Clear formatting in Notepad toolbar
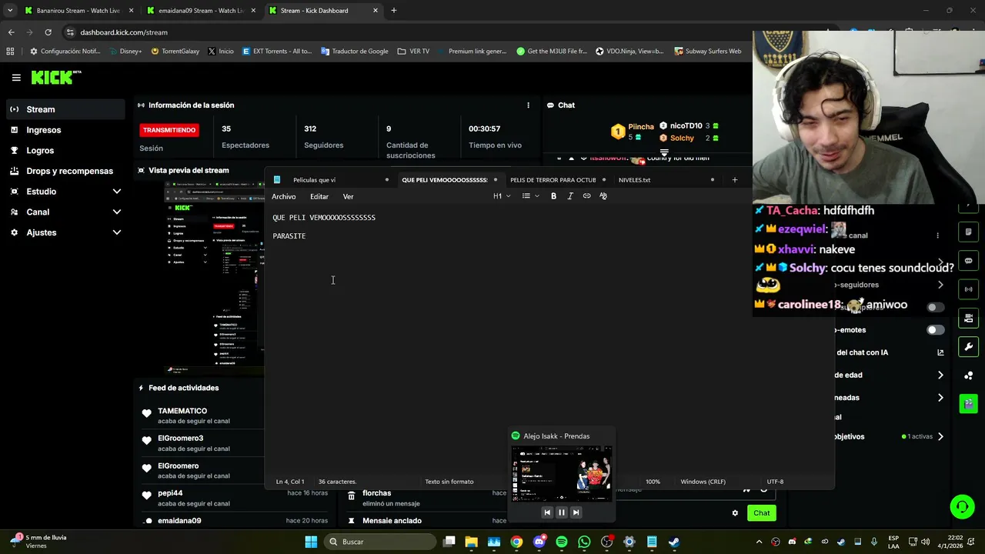 [603, 196]
